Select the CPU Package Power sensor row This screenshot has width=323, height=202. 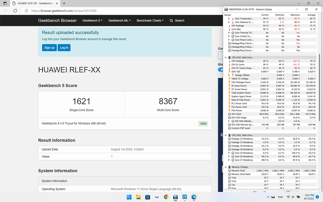270,82
